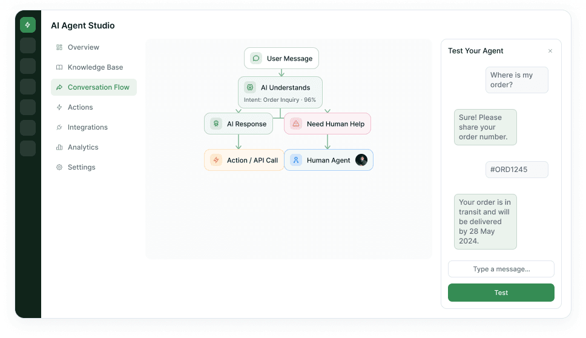586x338 pixels.
Task: Click the User Message chat bubble icon
Action: pyautogui.click(x=256, y=58)
